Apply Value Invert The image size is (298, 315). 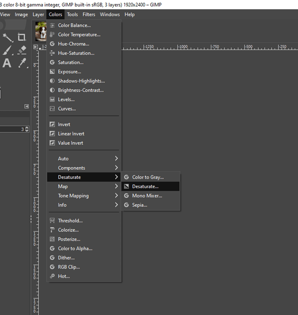(84, 143)
